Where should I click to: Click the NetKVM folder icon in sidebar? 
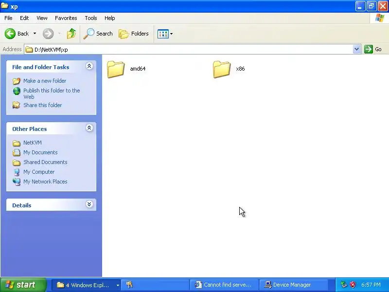coord(17,143)
